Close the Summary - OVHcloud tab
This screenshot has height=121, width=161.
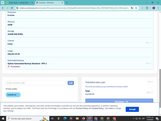(x=62, y=3)
